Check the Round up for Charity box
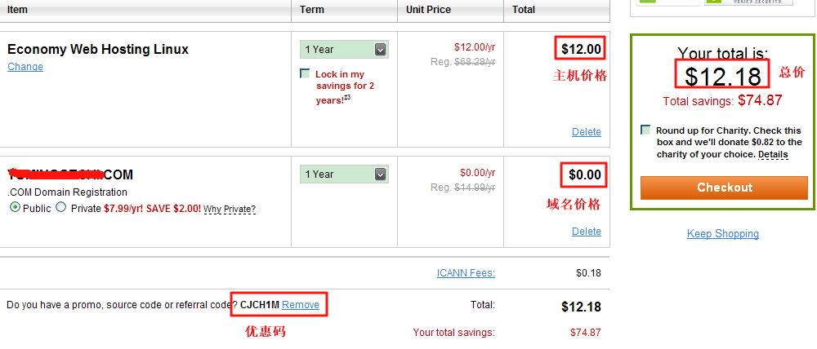The image size is (817, 349). click(x=645, y=130)
